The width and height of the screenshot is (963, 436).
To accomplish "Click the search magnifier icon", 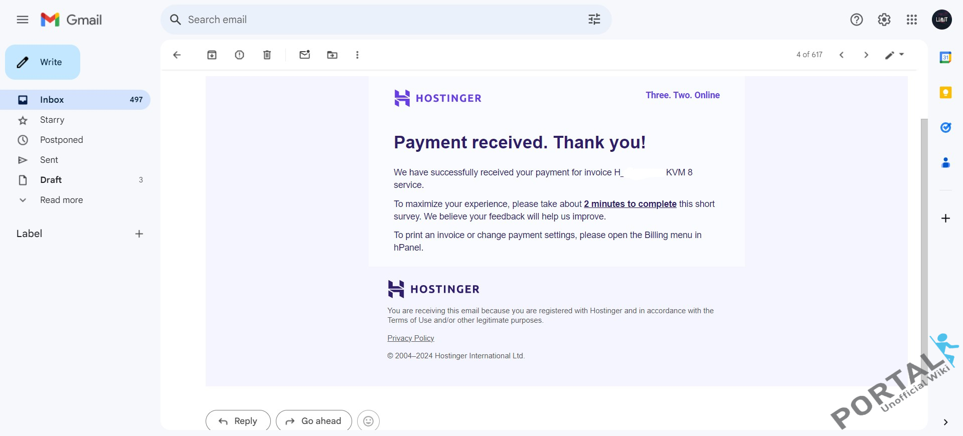I will [175, 20].
